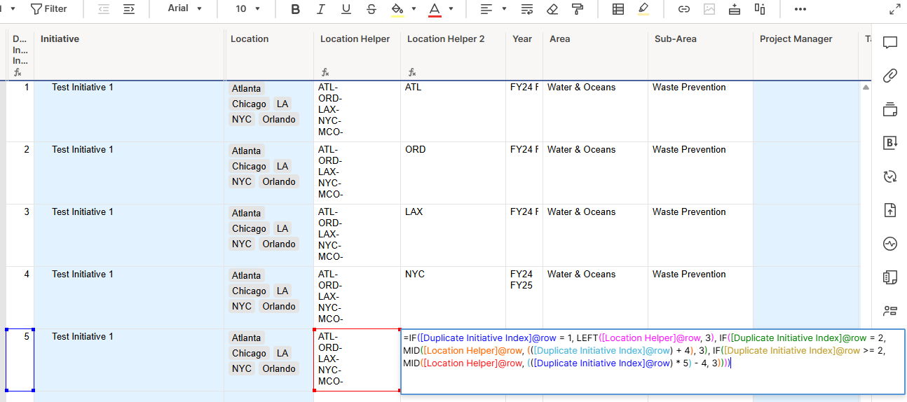This screenshot has height=402, width=907.
Task: Select the Area column header
Action: pos(596,55)
